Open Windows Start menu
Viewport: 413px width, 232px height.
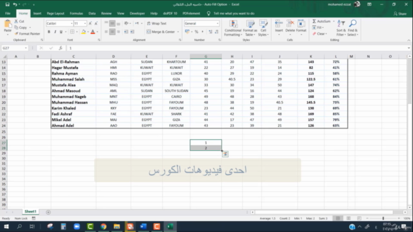pos(6,226)
